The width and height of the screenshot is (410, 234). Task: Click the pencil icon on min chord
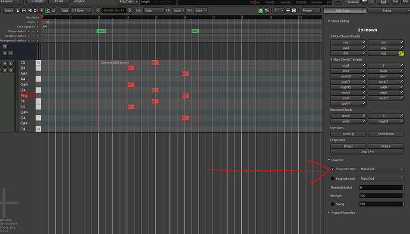(401, 42)
